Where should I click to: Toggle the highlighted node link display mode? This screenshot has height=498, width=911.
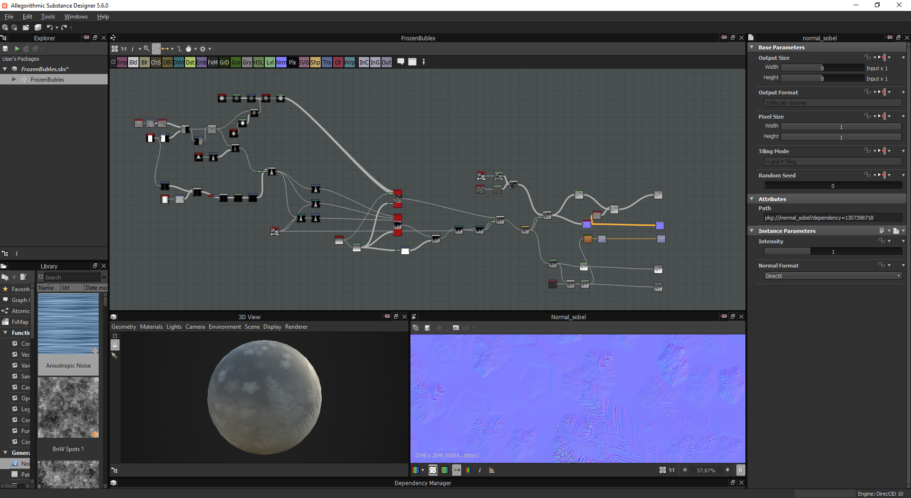point(156,49)
